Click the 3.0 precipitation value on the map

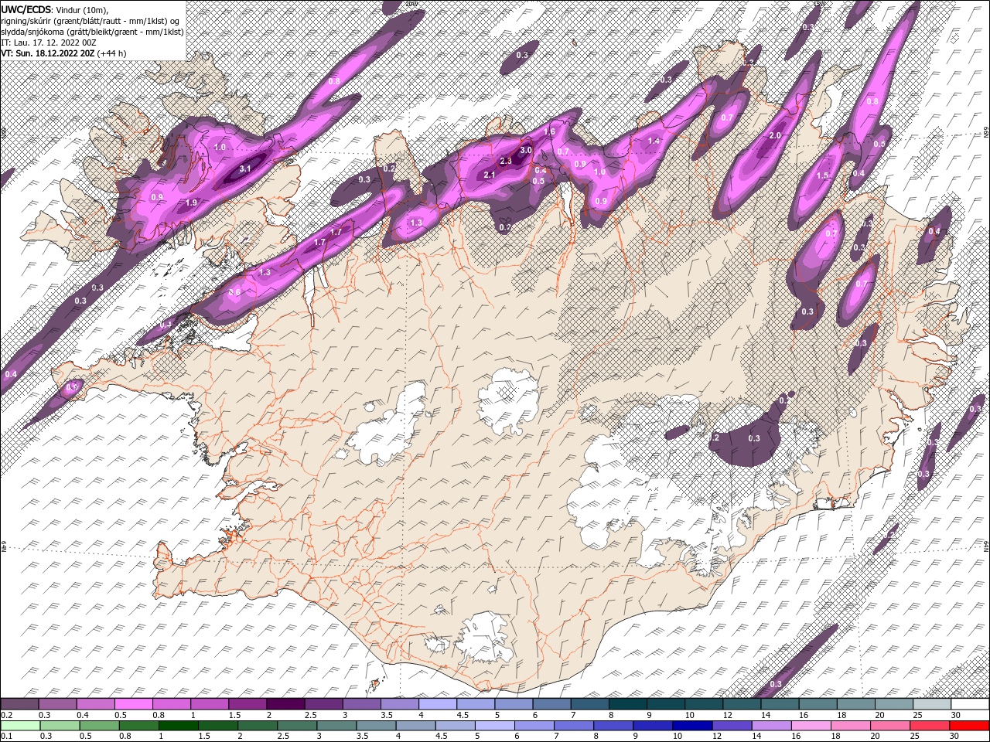(526, 150)
